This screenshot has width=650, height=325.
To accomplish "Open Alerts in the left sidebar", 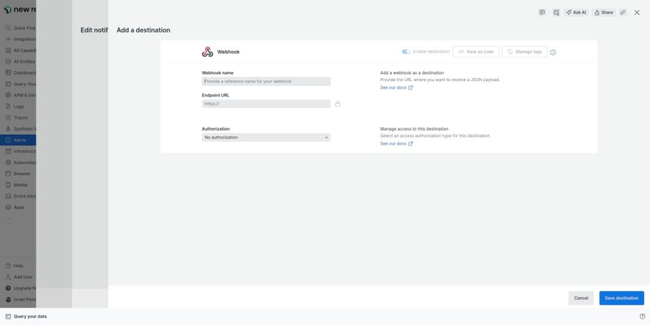I will (x=19, y=140).
